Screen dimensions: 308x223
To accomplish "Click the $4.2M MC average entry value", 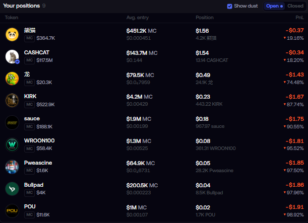I will [140, 97].
